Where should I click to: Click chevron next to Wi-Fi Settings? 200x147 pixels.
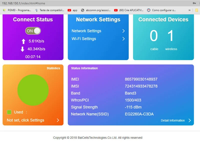pos(123,39)
